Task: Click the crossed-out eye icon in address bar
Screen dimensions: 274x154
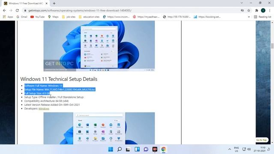Action: coord(242,10)
